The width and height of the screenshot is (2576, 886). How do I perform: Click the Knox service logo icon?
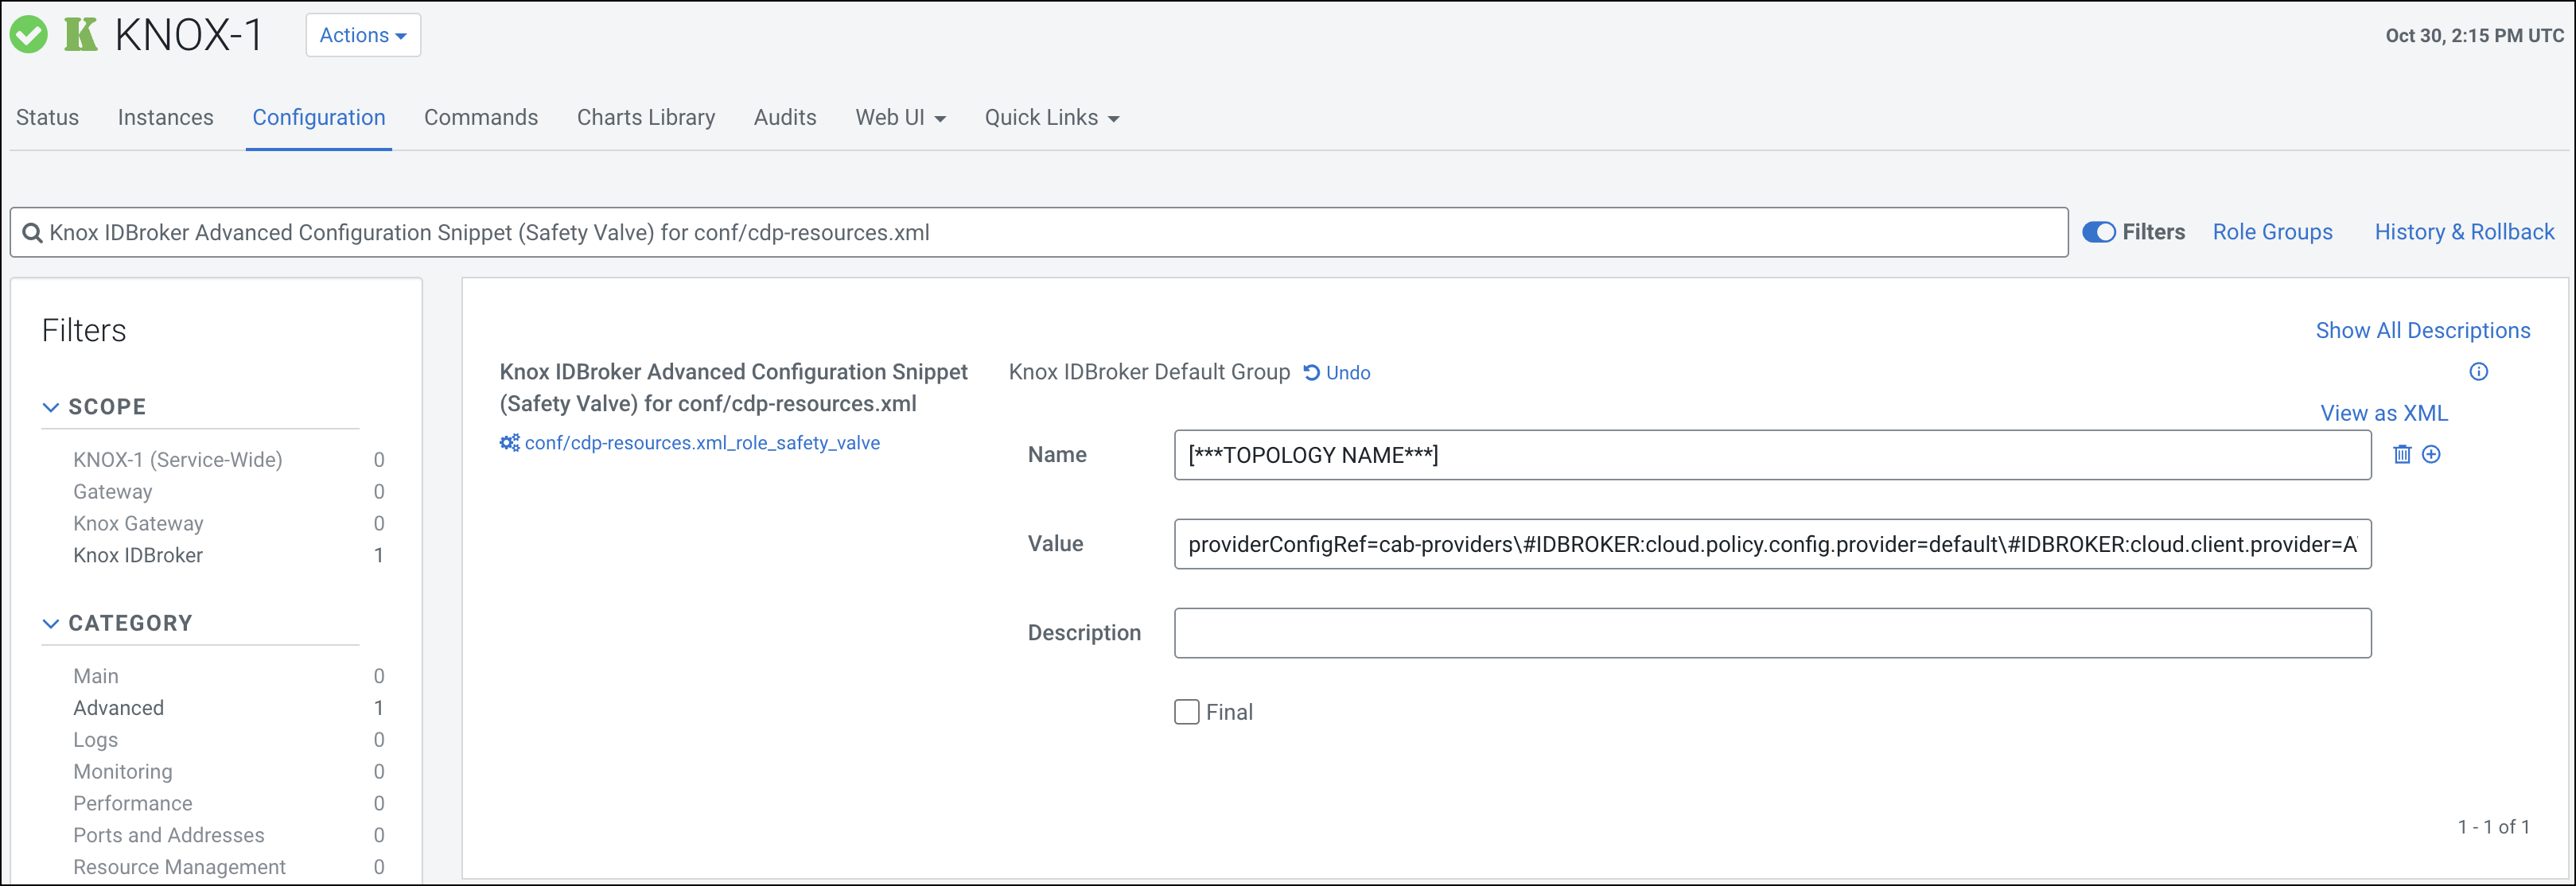(x=81, y=35)
